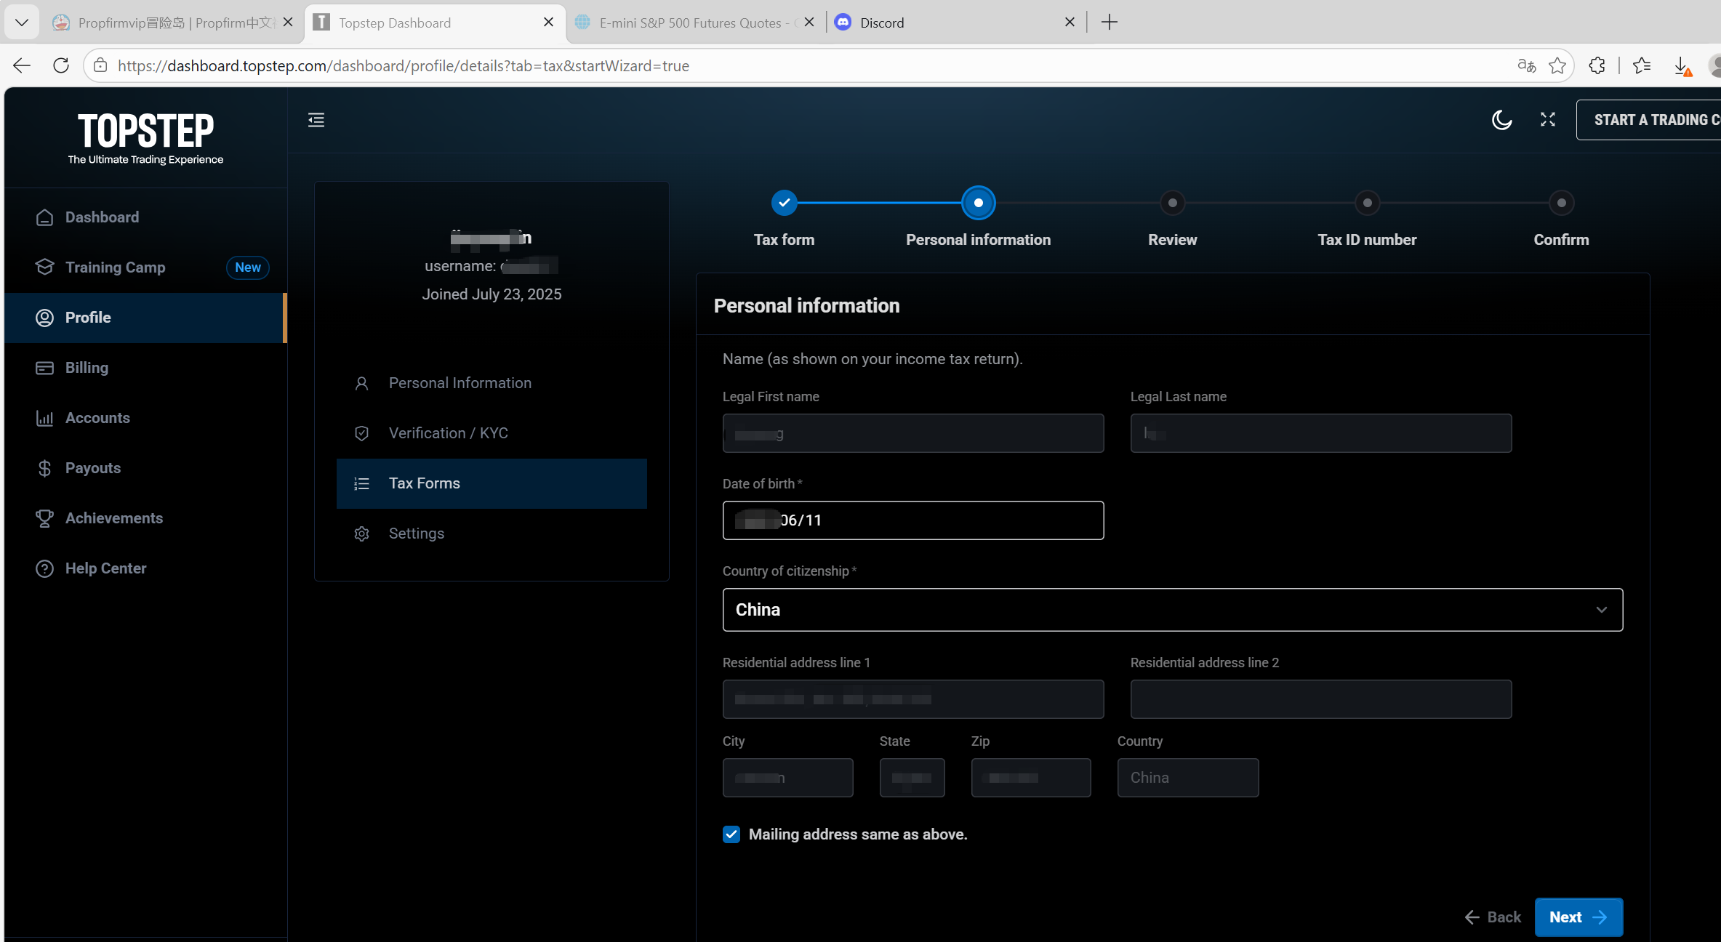Focus the Legal First name field
This screenshot has height=942, width=1721.
(x=913, y=433)
